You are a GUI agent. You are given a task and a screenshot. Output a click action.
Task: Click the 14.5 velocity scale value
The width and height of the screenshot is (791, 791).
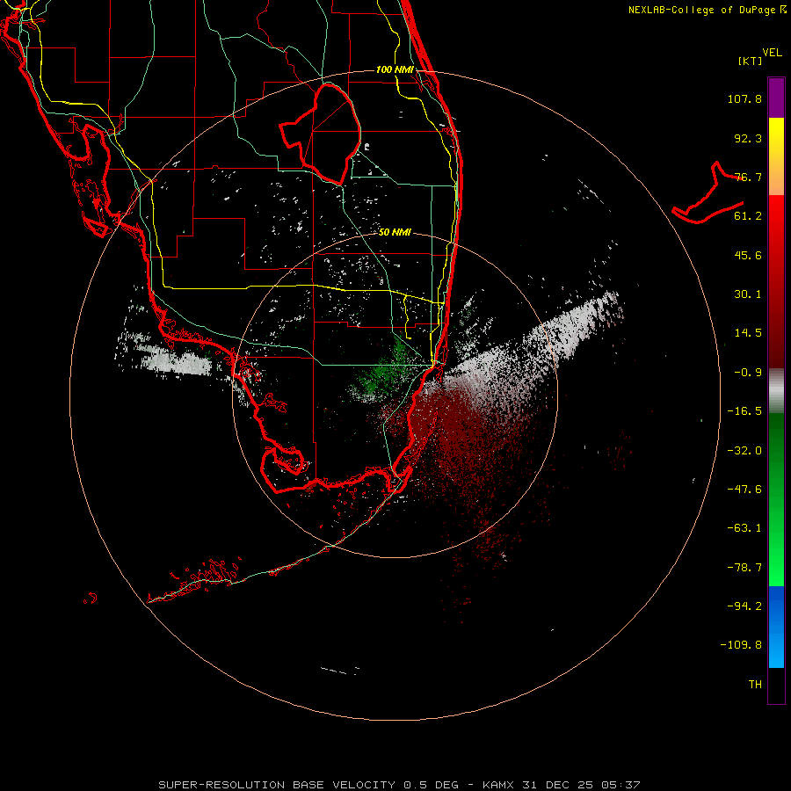pos(748,333)
